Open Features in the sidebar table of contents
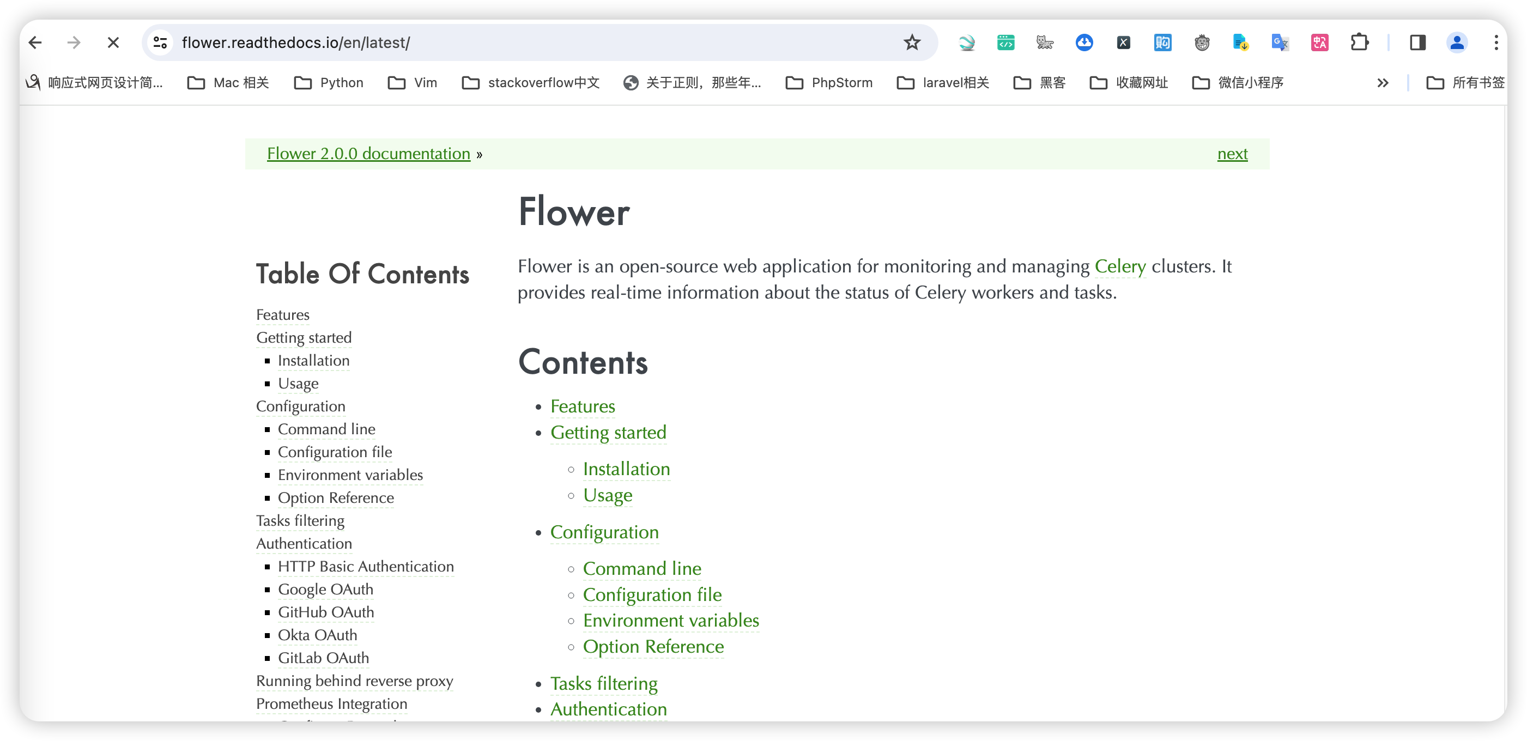 (x=283, y=315)
